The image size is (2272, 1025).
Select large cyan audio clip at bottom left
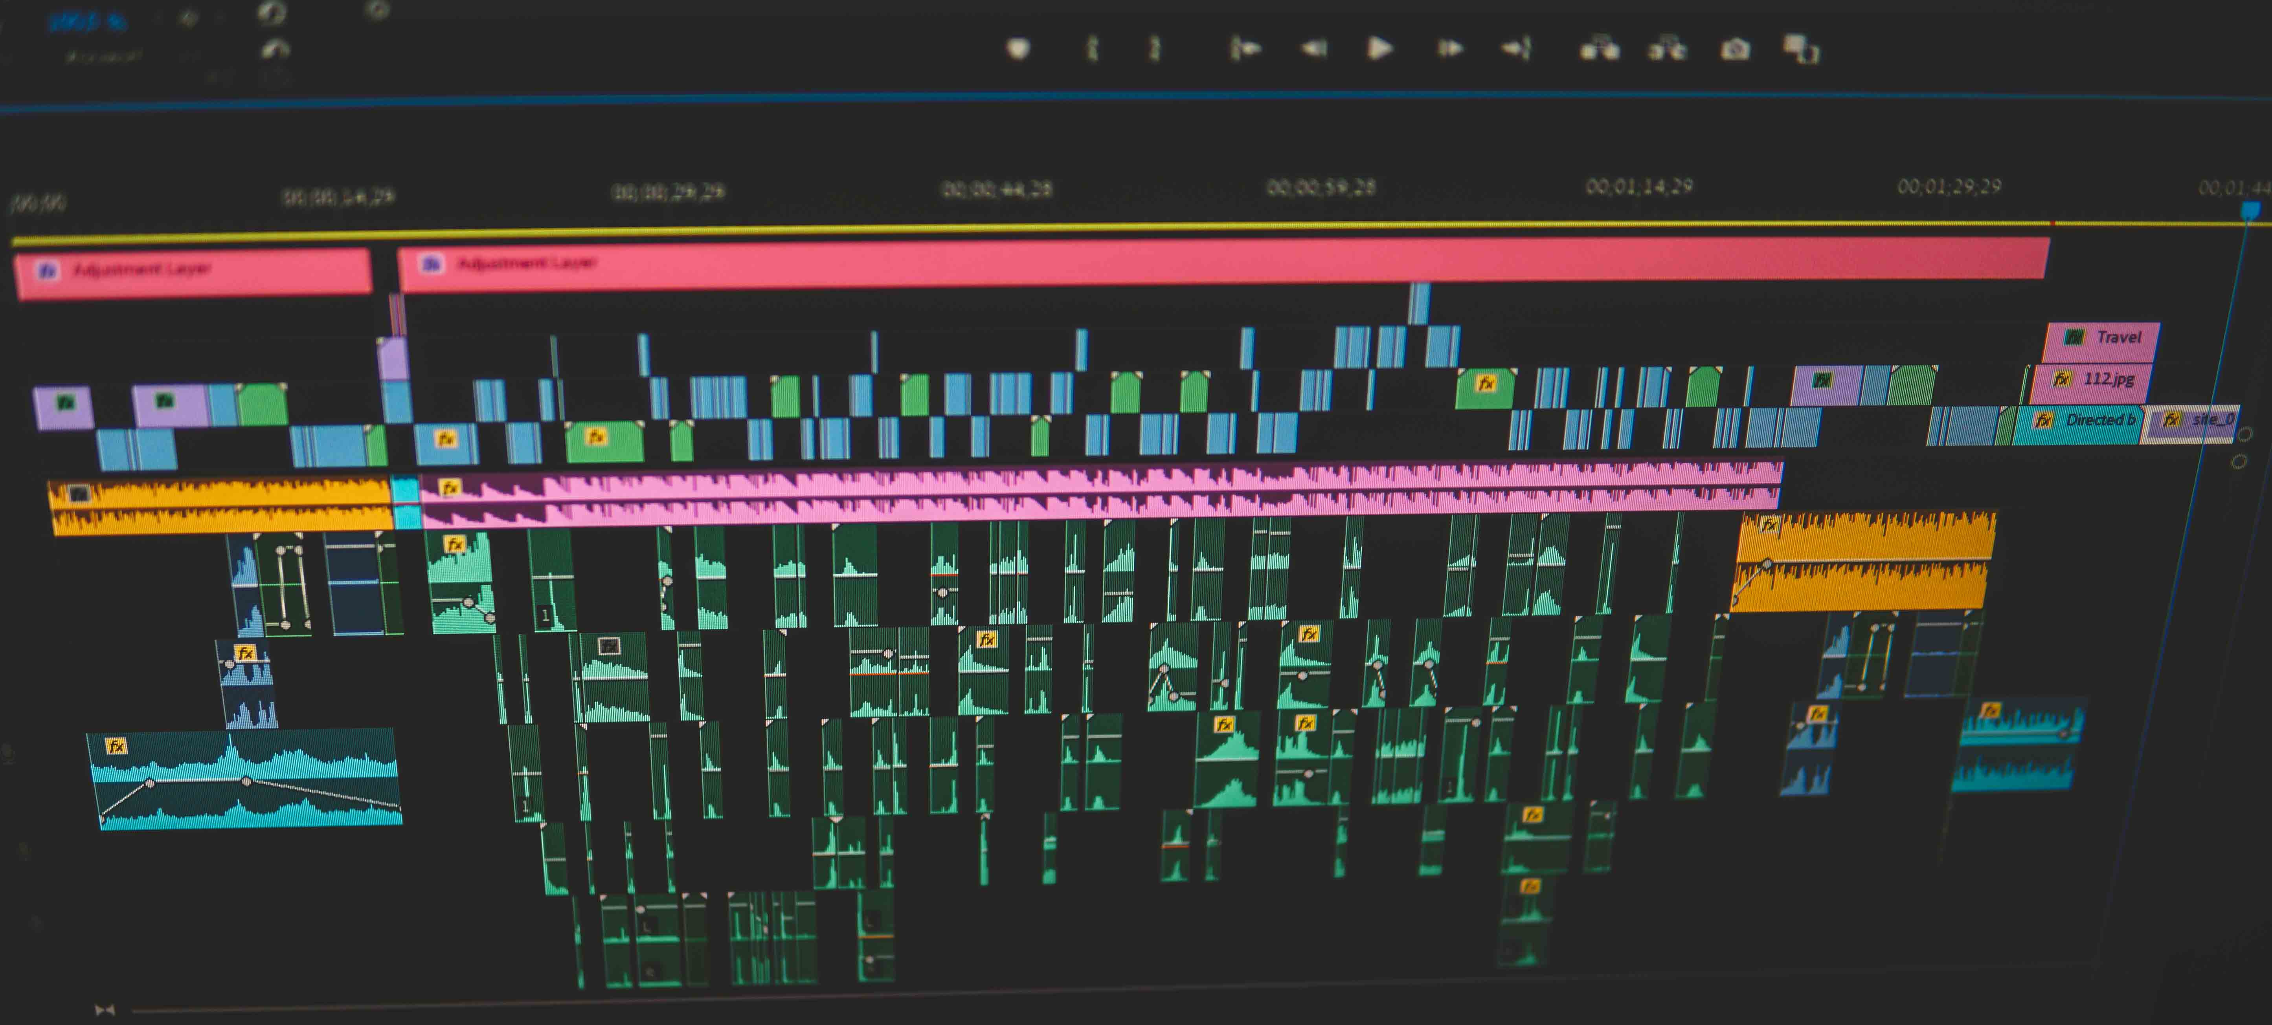(x=245, y=779)
